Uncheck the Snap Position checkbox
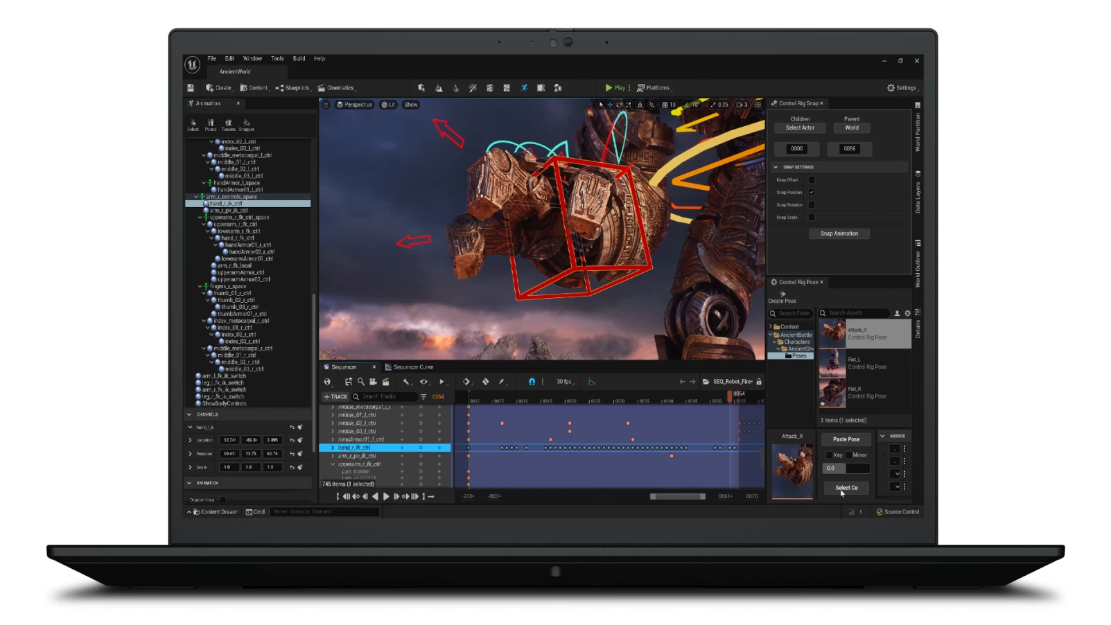 812,193
